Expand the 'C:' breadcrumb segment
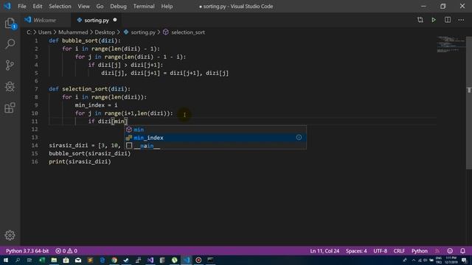 [29, 32]
